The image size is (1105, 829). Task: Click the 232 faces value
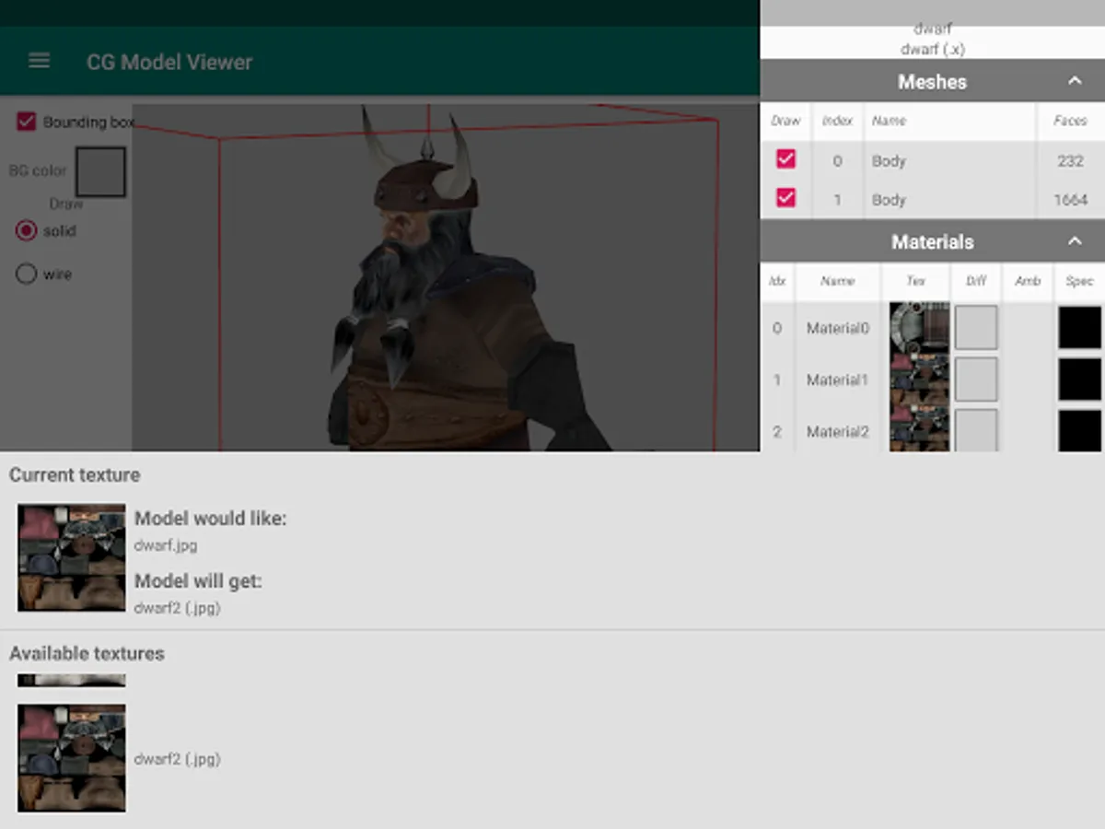pos(1070,161)
